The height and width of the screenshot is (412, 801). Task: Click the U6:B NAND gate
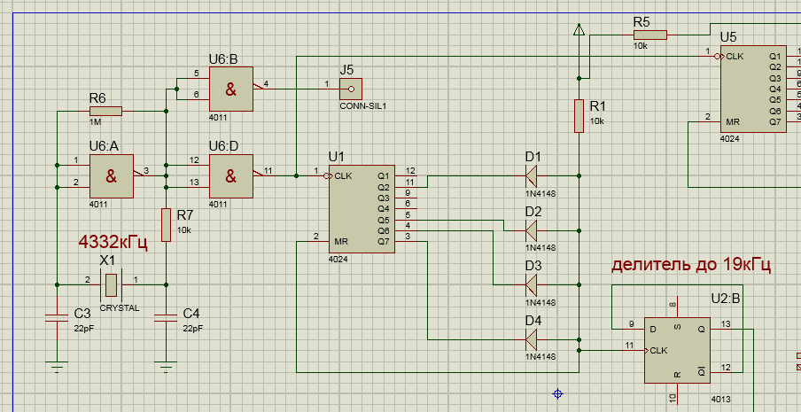pyautogui.click(x=230, y=88)
